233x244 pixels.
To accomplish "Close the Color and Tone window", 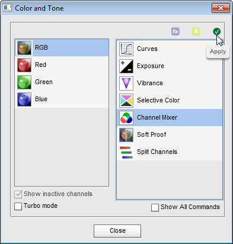I will [221, 8].
